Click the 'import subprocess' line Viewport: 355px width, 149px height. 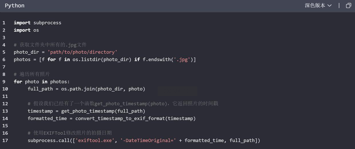[x=37, y=23]
